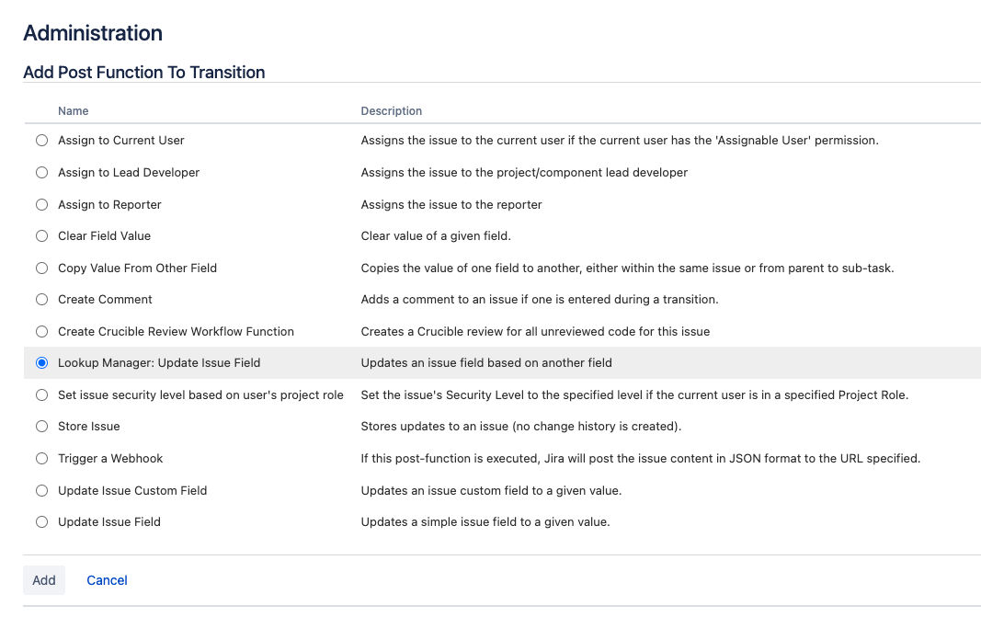981x640 pixels.
Task: Click the Name column header
Action: (x=73, y=110)
